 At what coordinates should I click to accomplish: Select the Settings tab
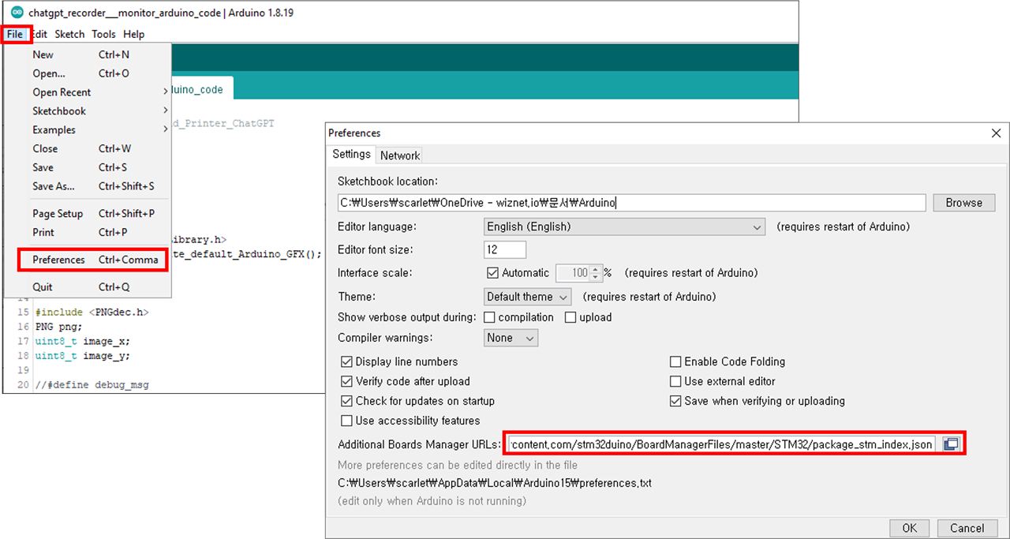point(351,155)
